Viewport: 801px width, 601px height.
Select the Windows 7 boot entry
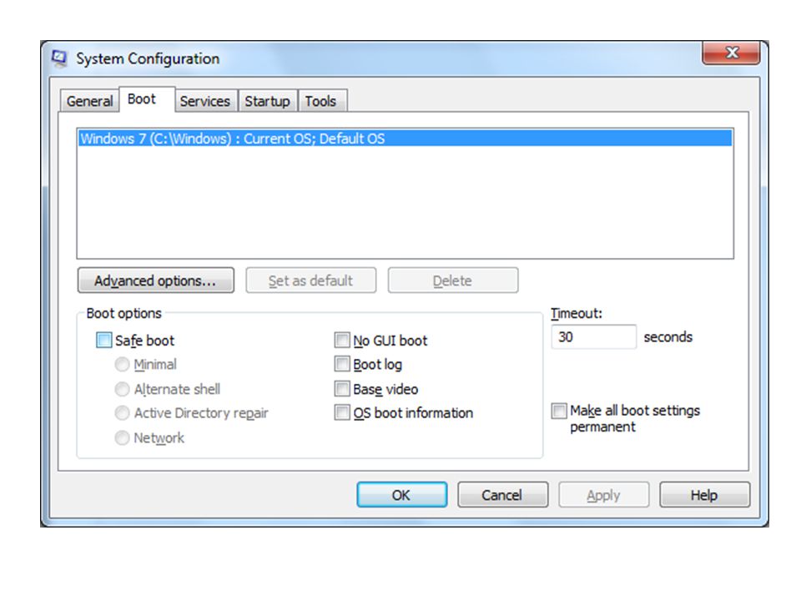(406, 139)
